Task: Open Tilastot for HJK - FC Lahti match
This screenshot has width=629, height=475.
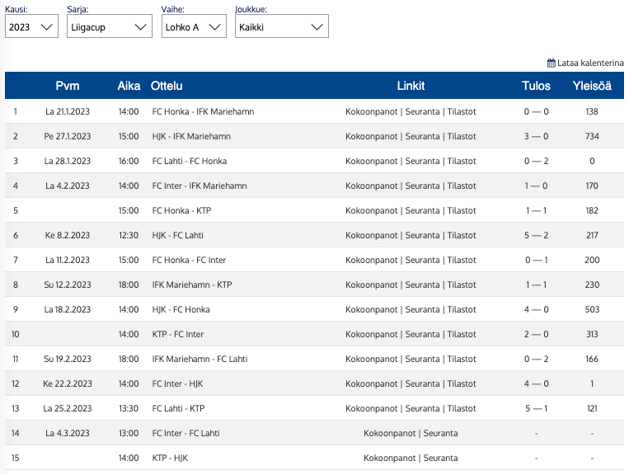Action: click(462, 235)
